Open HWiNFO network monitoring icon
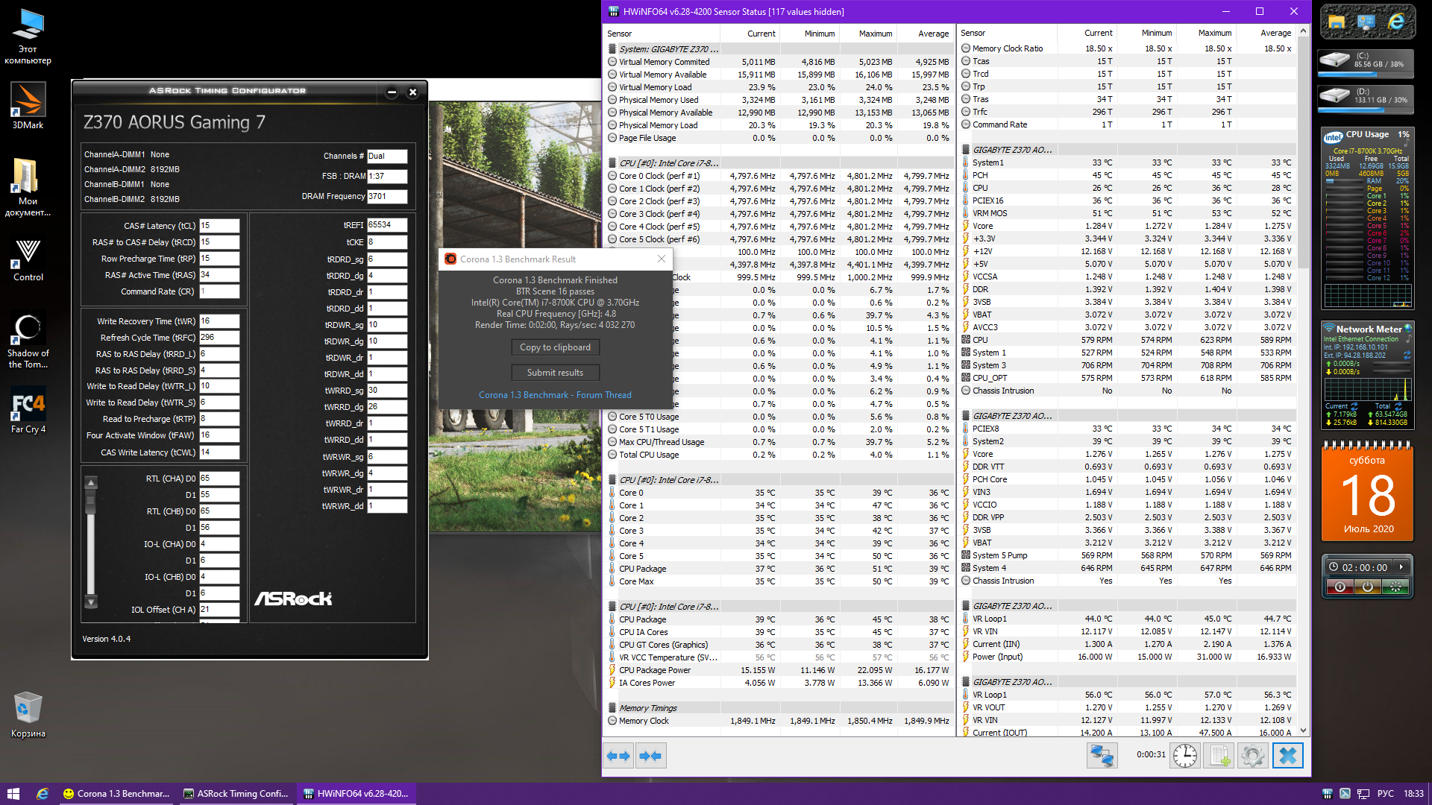 click(x=1102, y=756)
